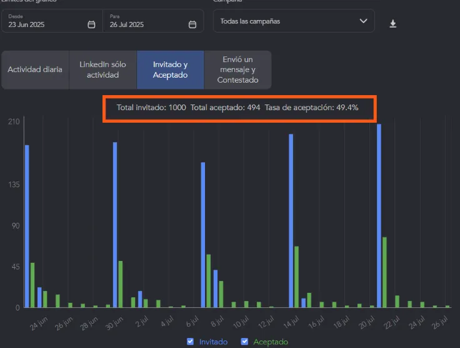Click the Total aceptado: 494 text
This screenshot has width=460, height=348.
click(225, 108)
